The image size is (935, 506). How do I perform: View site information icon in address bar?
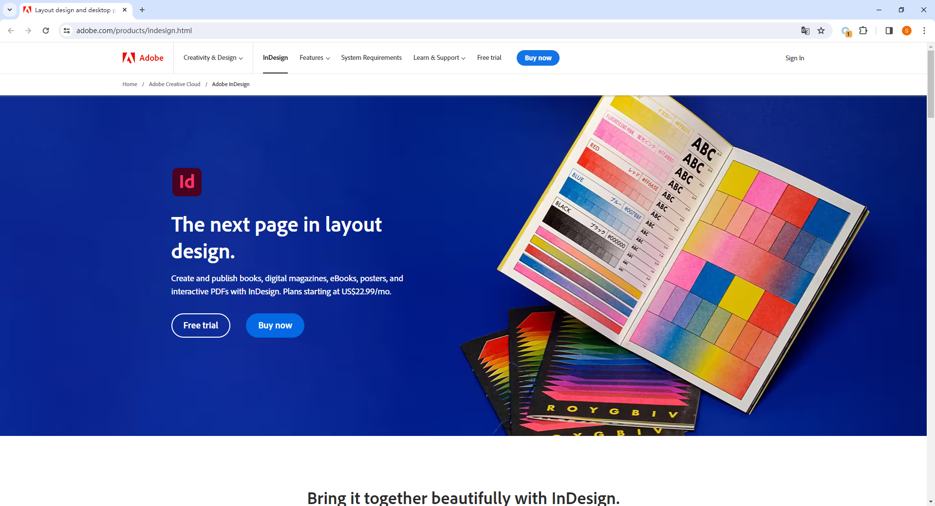click(x=67, y=31)
